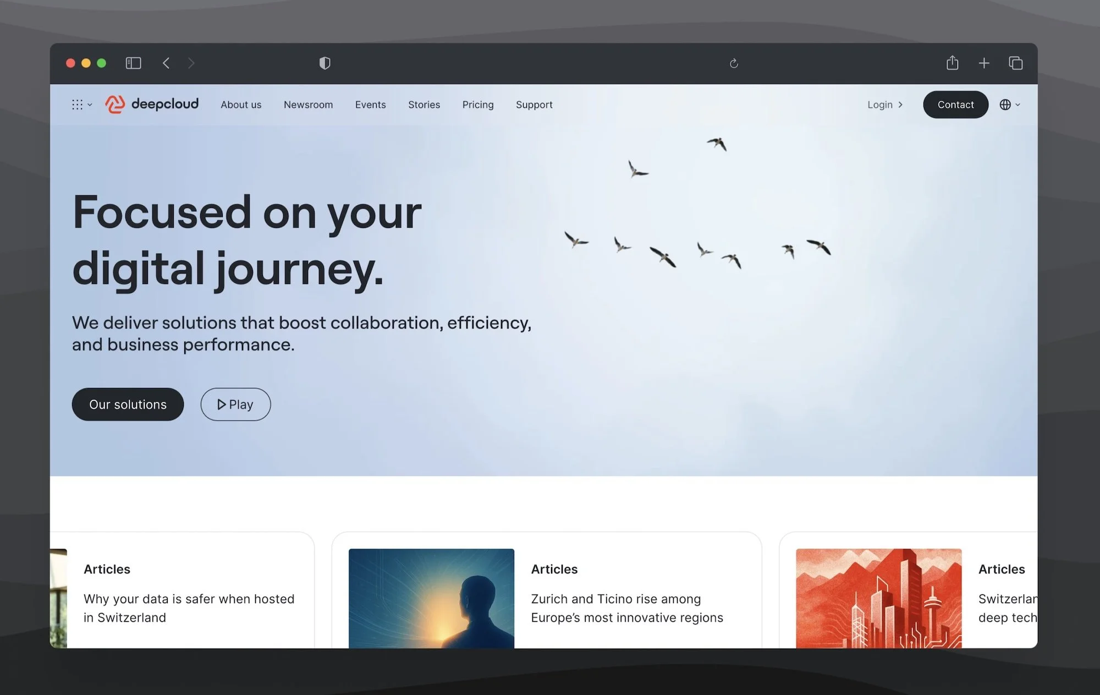Open the browser share icon

tap(952, 63)
